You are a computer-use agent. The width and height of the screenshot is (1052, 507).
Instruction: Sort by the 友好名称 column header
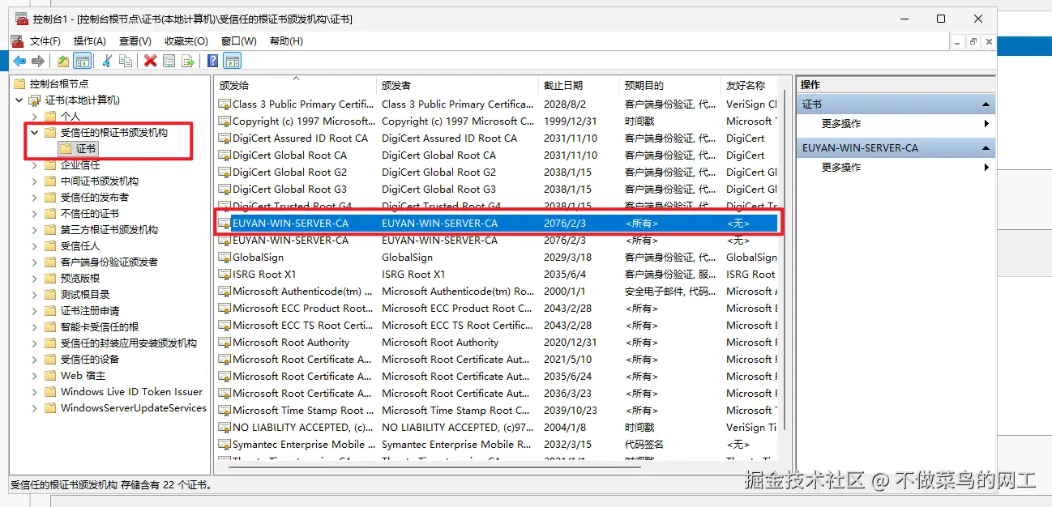(749, 85)
